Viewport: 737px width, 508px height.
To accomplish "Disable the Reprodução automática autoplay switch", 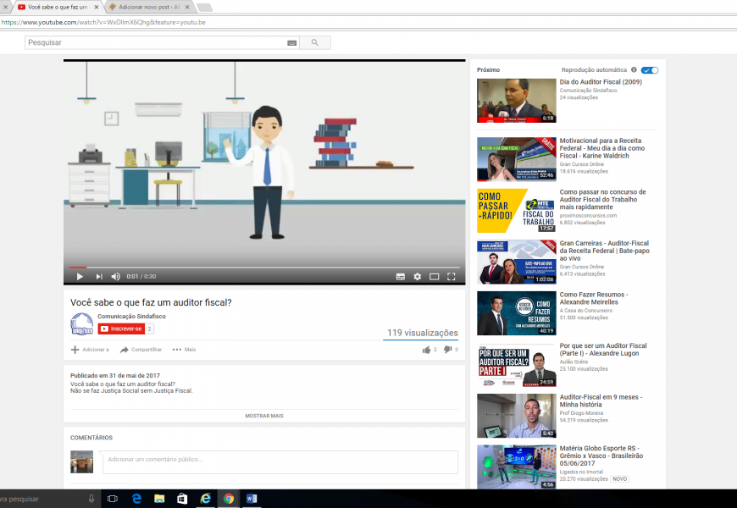I will pyautogui.click(x=650, y=70).
